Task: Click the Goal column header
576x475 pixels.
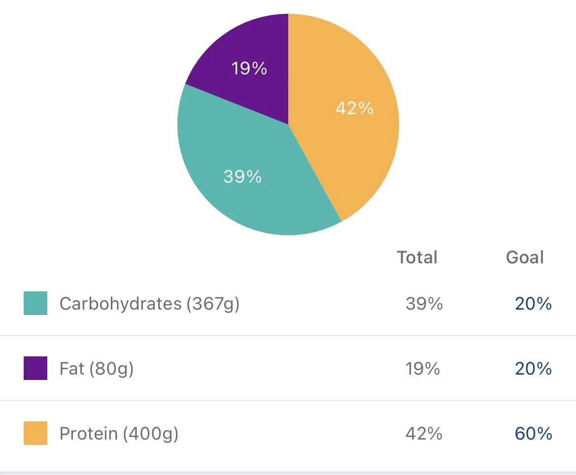Action: [525, 257]
